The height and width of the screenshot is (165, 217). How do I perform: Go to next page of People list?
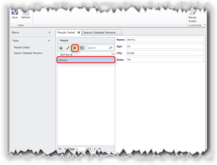coord(95,149)
